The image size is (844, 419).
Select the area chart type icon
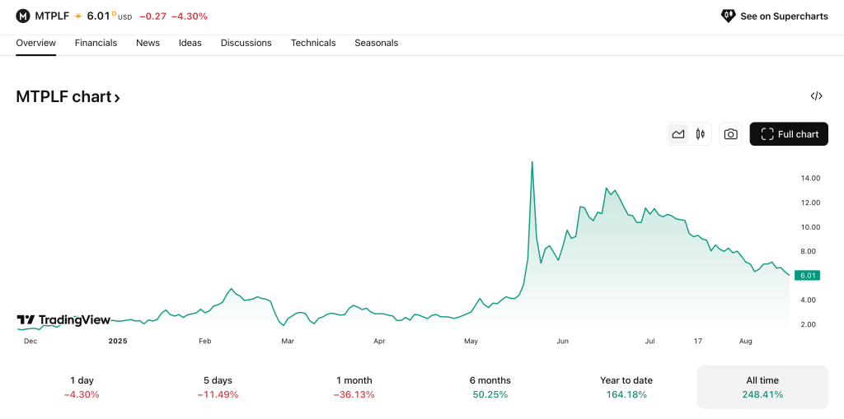[678, 134]
